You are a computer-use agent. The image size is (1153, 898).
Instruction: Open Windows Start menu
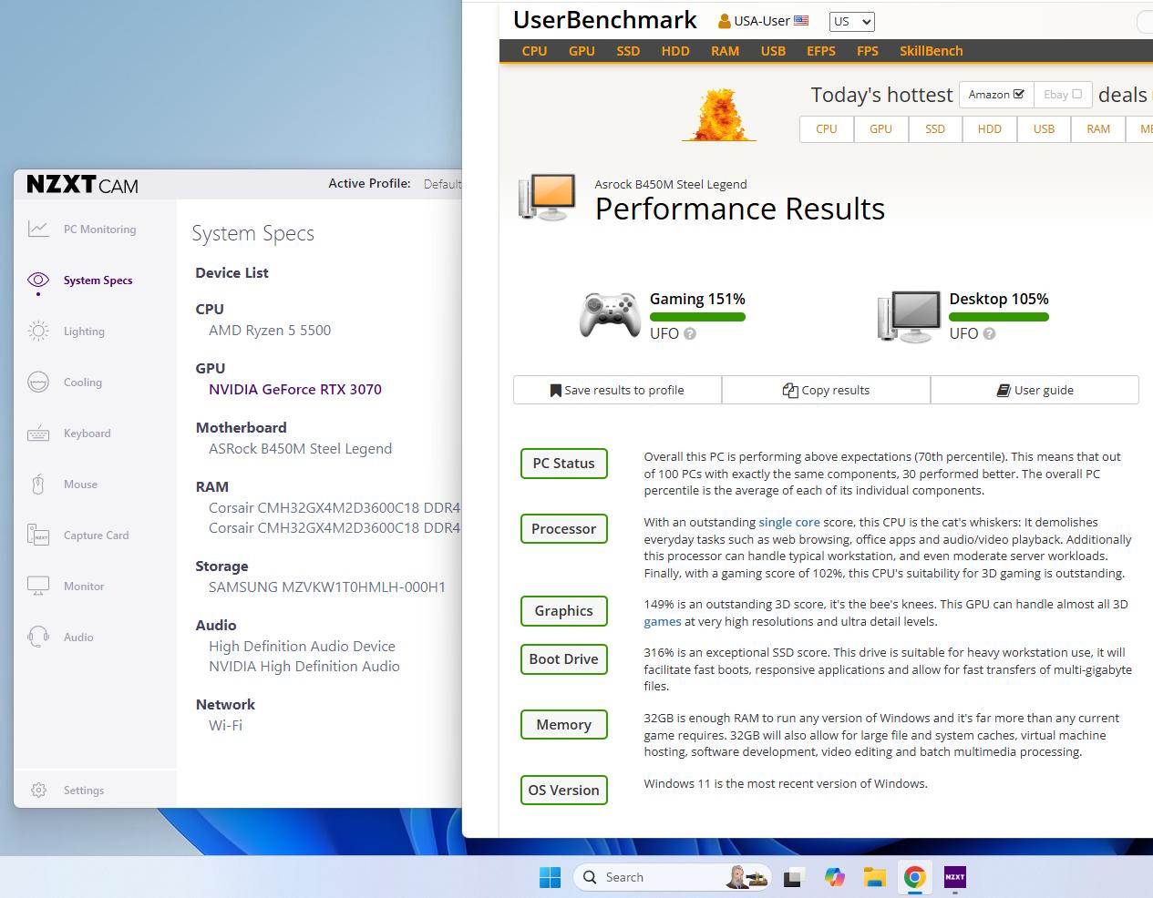pyautogui.click(x=550, y=877)
